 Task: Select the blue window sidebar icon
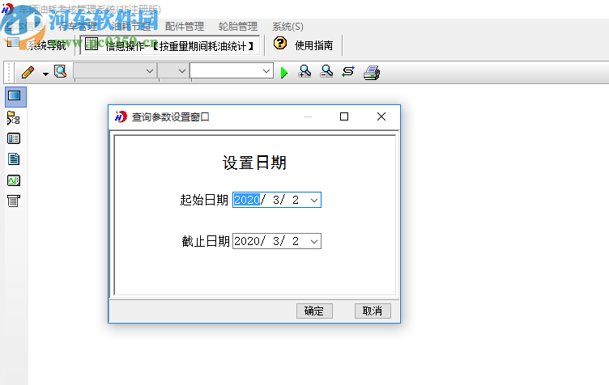(15, 95)
